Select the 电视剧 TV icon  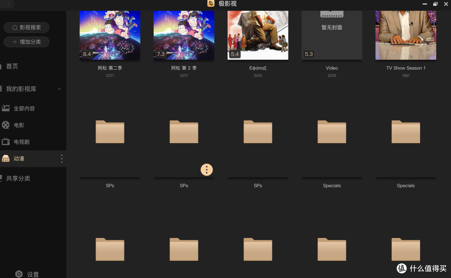coord(5,142)
